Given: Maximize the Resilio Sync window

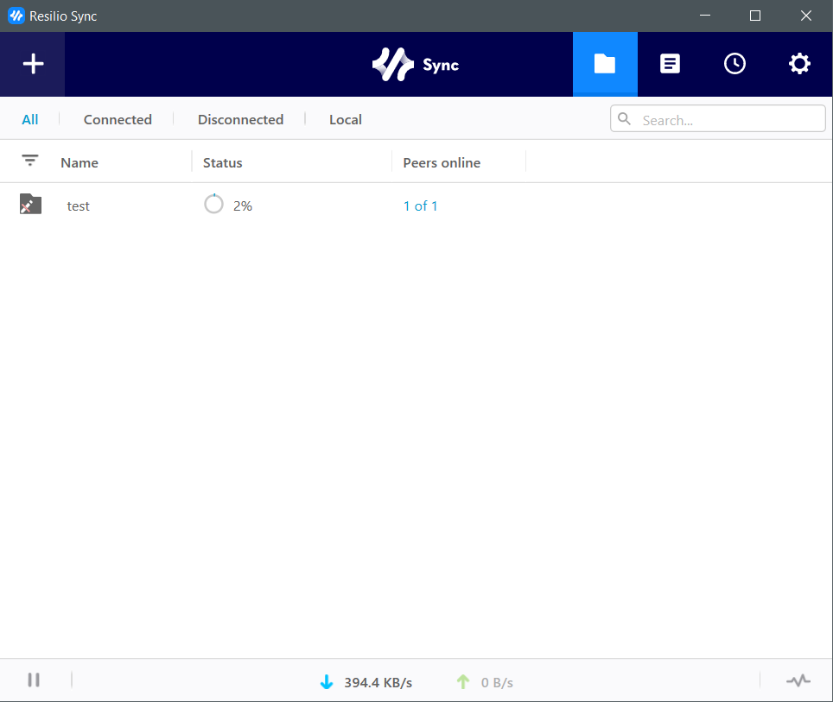Looking at the screenshot, I should [755, 16].
